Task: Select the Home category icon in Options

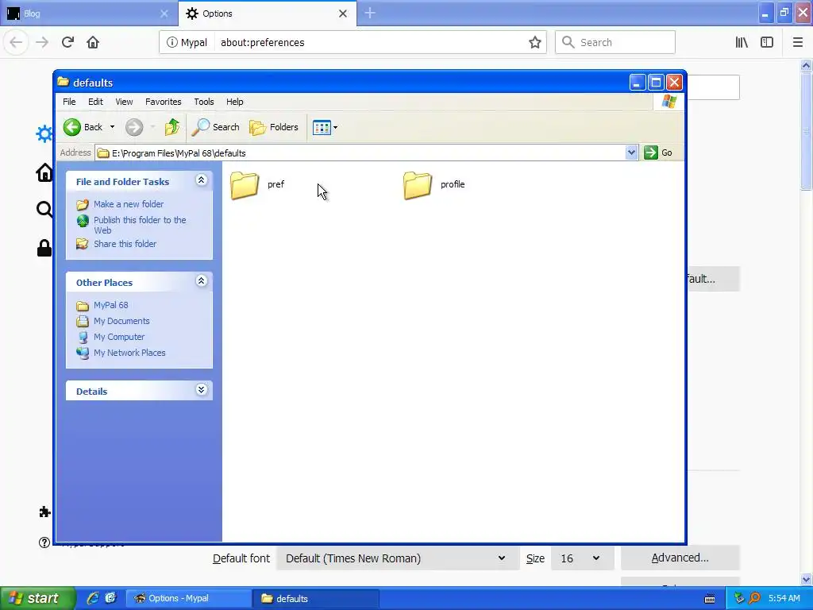Action: pyautogui.click(x=44, y=172)
